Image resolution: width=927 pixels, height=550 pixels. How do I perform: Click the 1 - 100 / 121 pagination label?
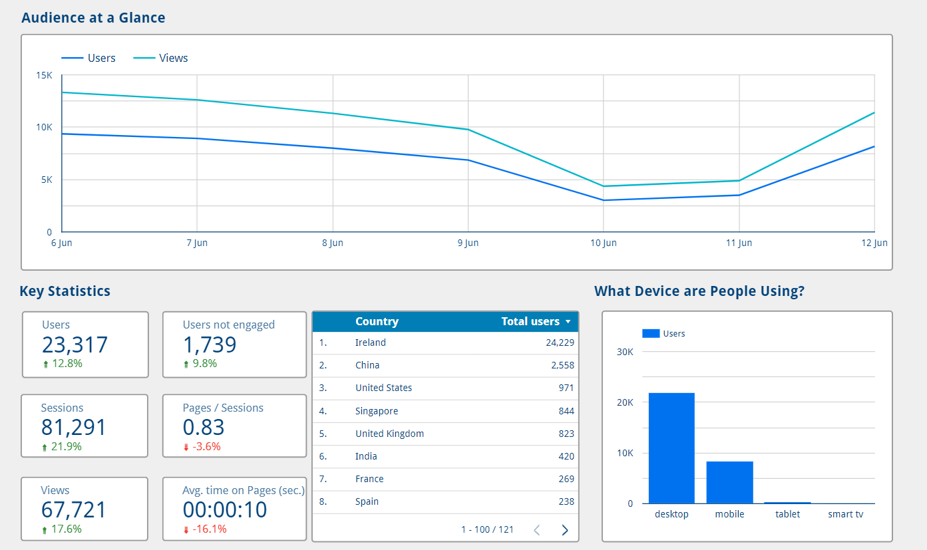(x=487, y=529)
